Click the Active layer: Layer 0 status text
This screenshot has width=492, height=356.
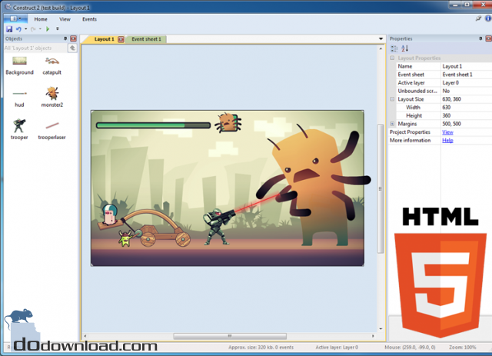point(337,348)
